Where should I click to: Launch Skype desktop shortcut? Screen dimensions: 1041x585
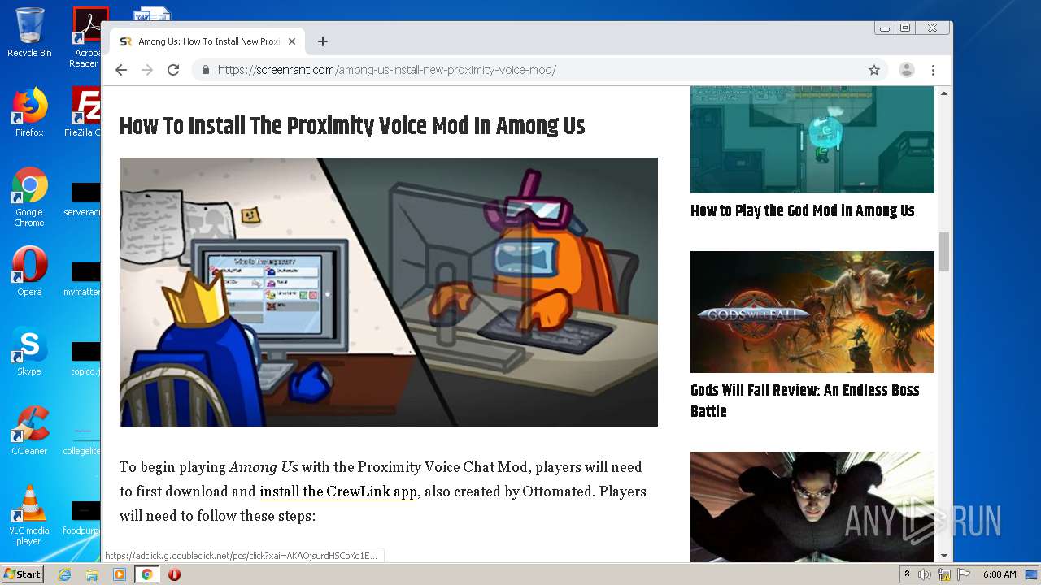[x=29, y=351]
